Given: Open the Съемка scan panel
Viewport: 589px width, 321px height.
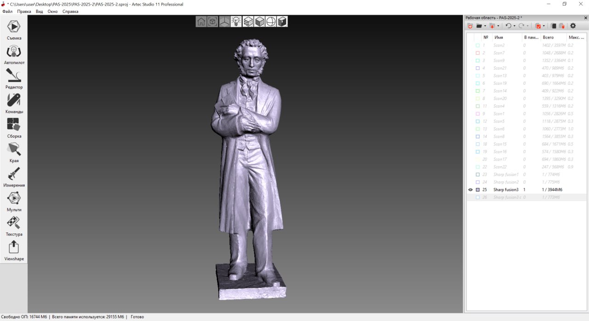Looking at the screenshot, I should (14, 30).
